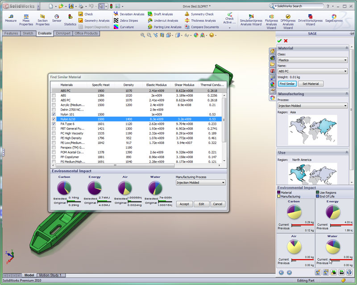Open the Mass Properties tool
Screen dimensions: 357x285
pyautogui.click(x=26, y=18)
